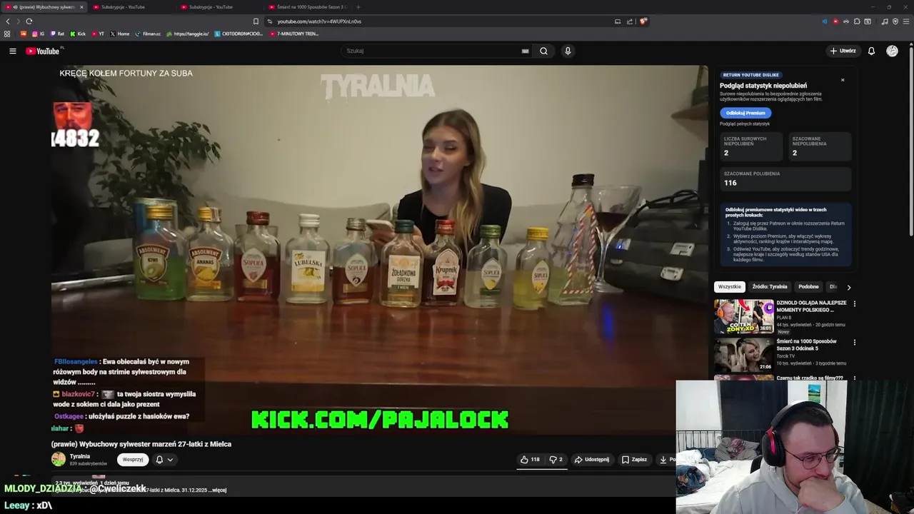Open the browser main menu icon
This screenshot has height=514, width=914.
[906, 21]
